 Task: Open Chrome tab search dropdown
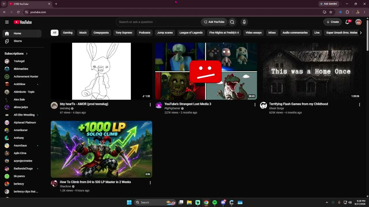[x=4, y=4]
